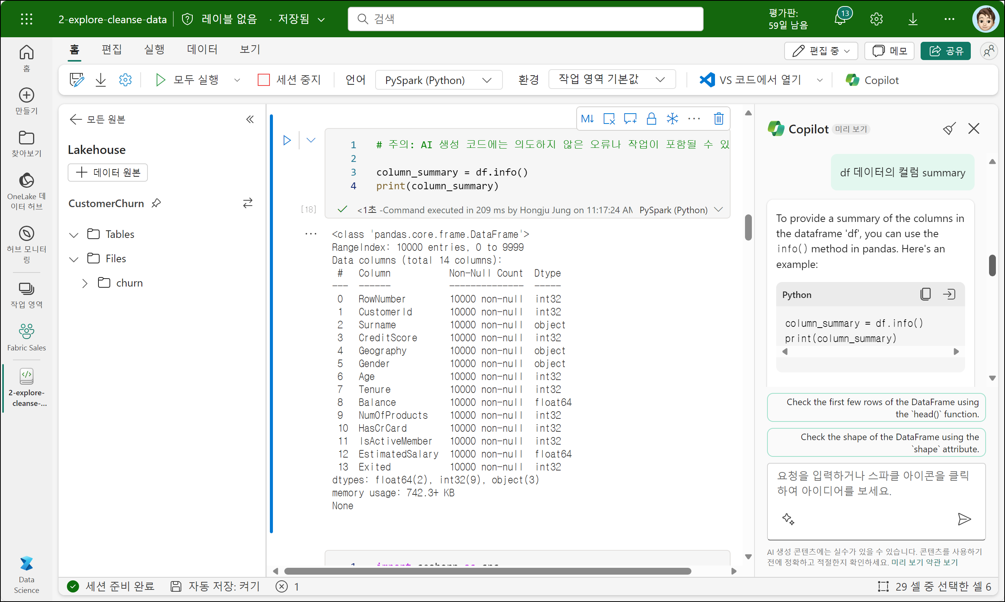Screen dimensions: 1005x602
Task: Click the 공유 share button
Action: (x=945, y=51)
